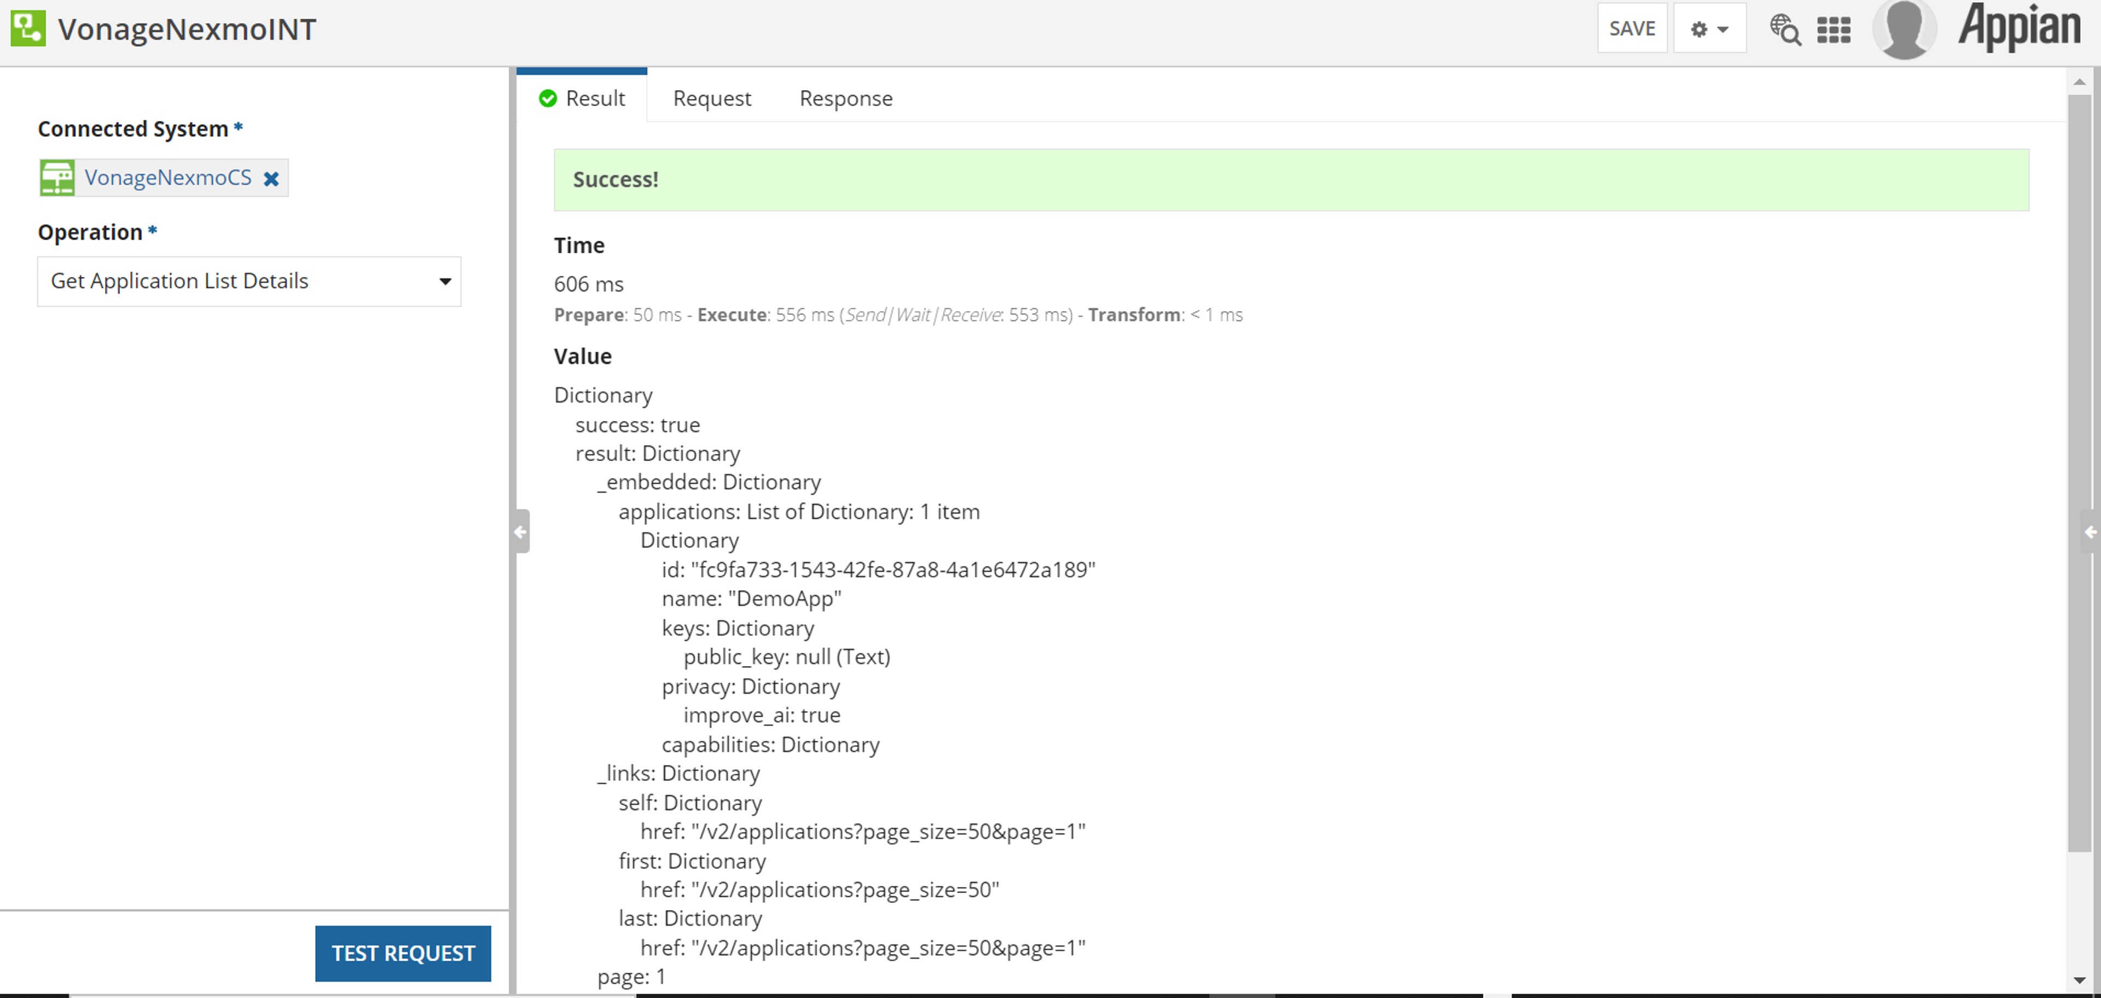Open the settings gear dropdown menu
The width and height of the screenshot is (2101, 998).
1709,30
